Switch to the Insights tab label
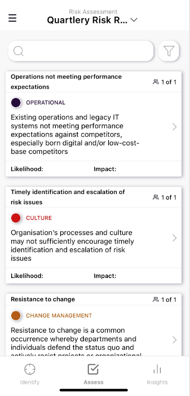The width and height of the screenshot is (190, 396). pyautogui.click(x=157, y=382)
